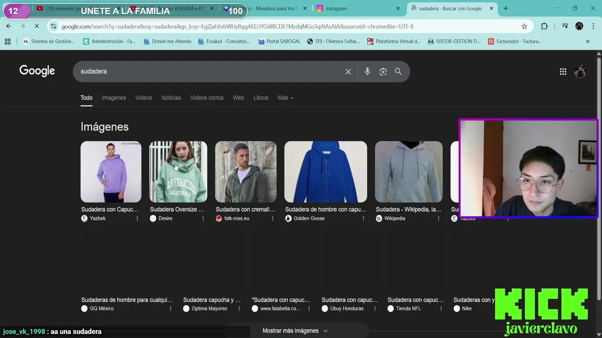The image size is (602, 338).
Task: Open the SFE- Chimera Softw... bookmark
Action: pos(333,41)
